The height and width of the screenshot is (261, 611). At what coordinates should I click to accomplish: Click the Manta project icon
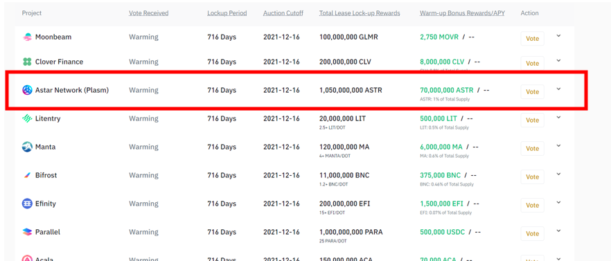coord(27,147)
